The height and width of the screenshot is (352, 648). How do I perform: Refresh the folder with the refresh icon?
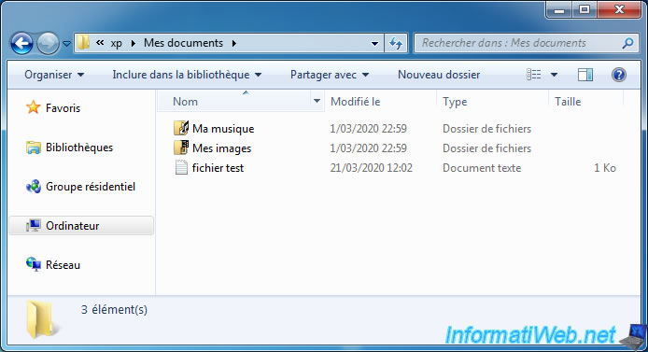[396, 43]
